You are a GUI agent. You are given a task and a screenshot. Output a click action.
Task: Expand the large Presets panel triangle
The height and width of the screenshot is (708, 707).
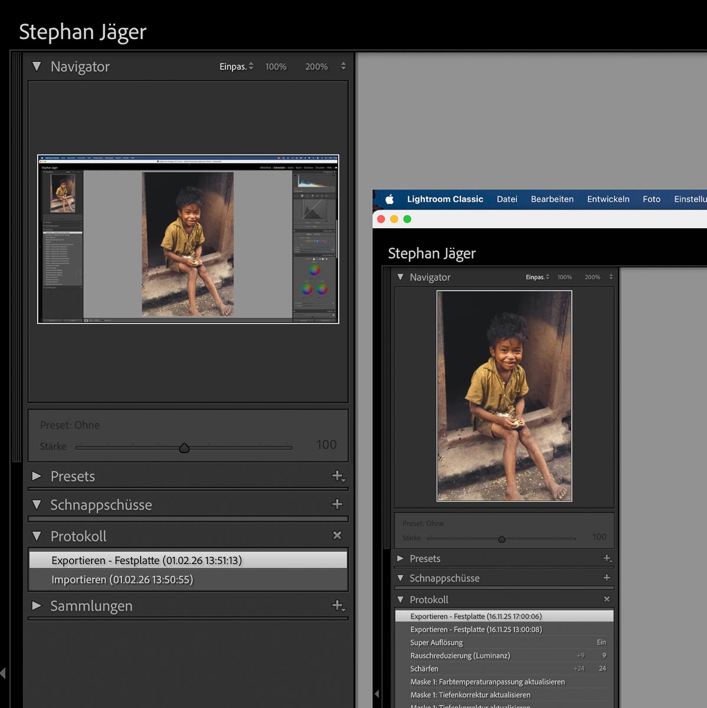coord(37,476)
